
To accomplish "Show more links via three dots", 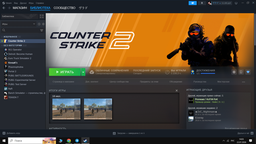I will click(x=244, y=82).
